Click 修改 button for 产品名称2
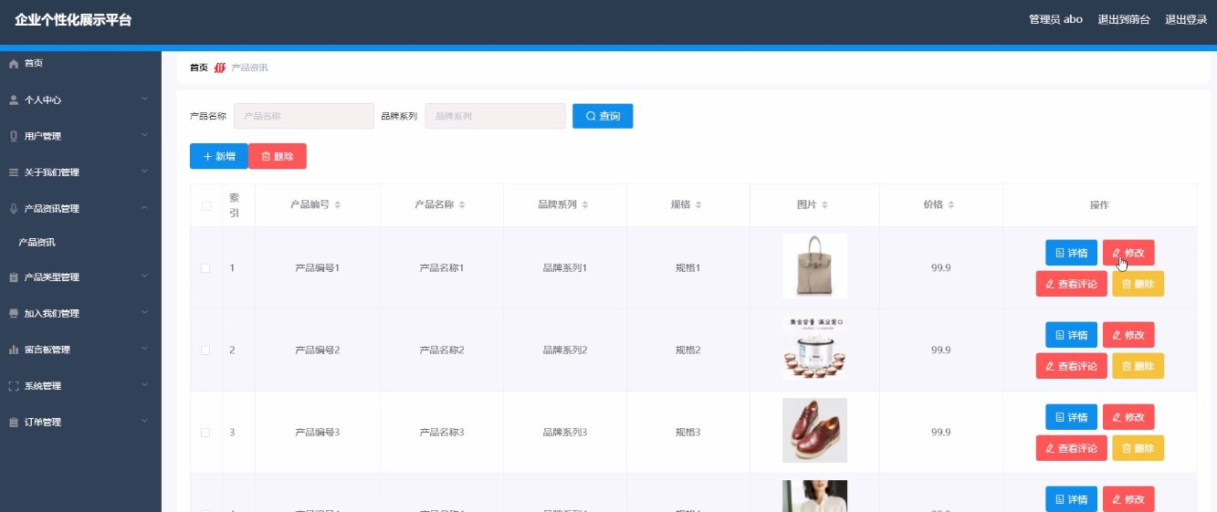This screenshot has width=1217, height=512. (x=1128, y=335)
